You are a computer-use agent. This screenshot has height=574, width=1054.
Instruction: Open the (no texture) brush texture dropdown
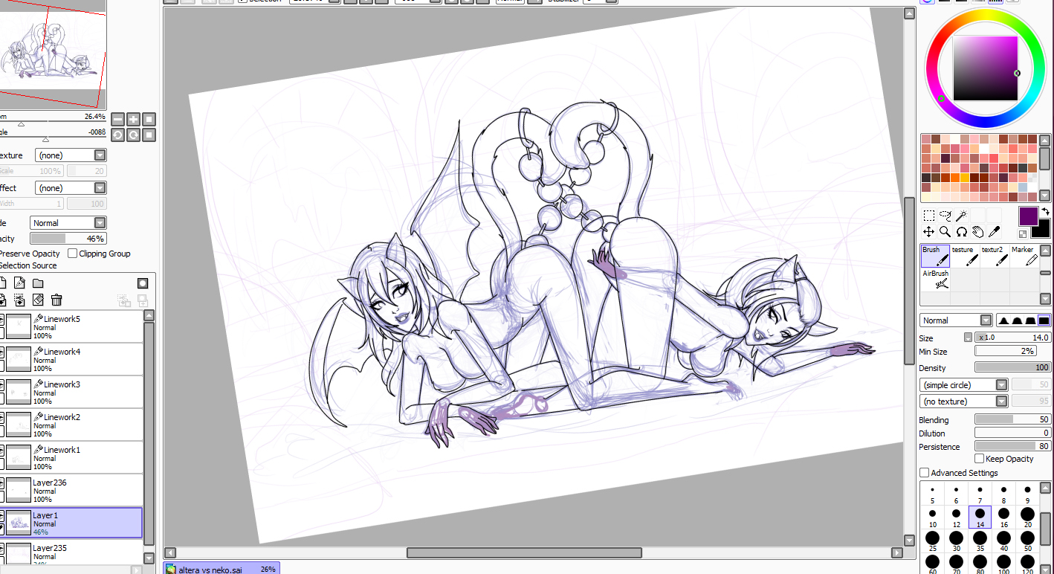(x=964, y=402)
